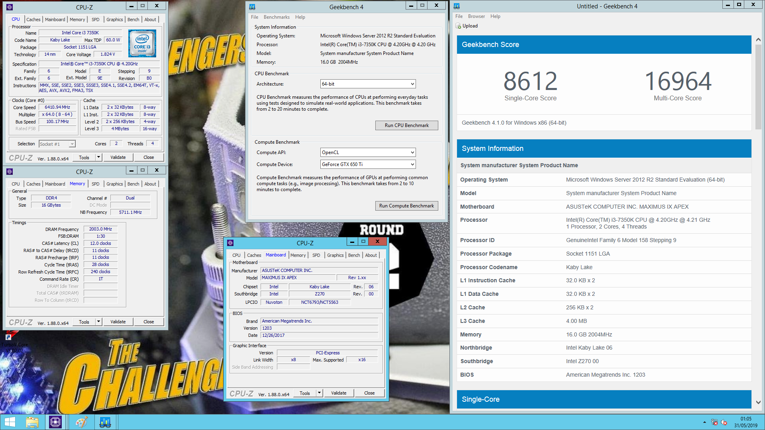Click Upload link in Geekbench results
This screenshot has height=430, width=765.
pyautogui.click(x=470, y=26)
